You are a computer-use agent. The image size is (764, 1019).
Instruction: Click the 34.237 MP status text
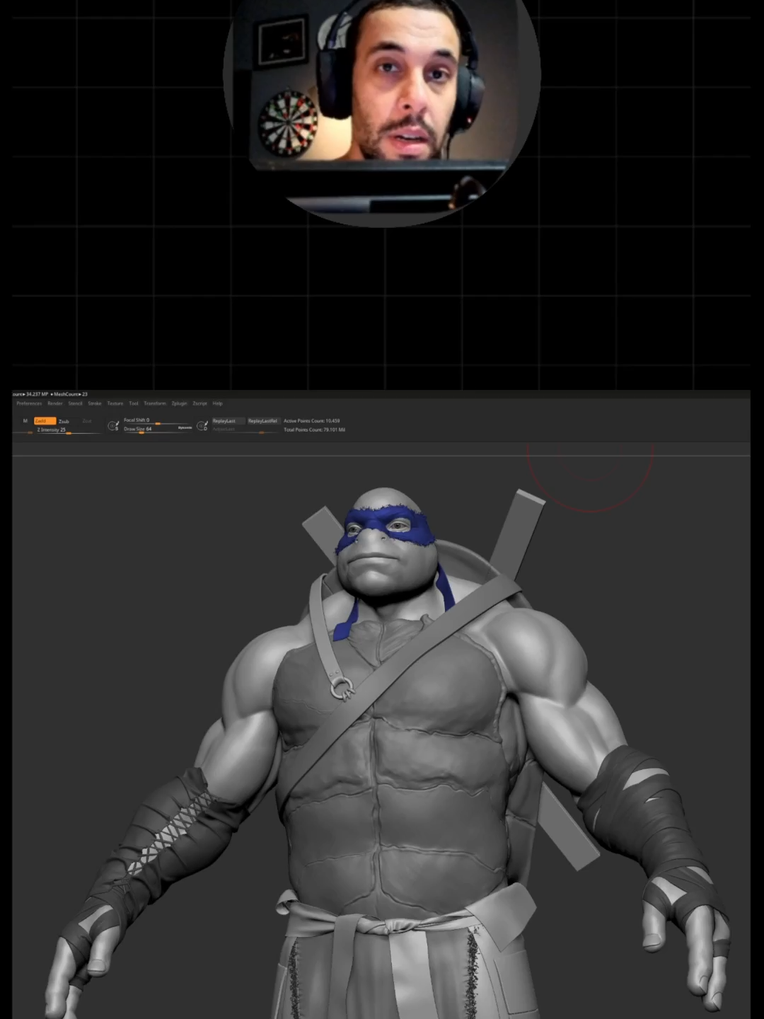tap(37, 394)
